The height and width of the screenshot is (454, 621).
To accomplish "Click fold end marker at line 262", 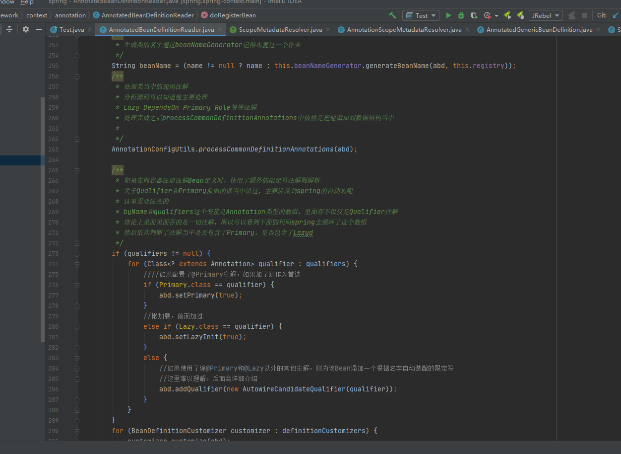I will [77, 139].
